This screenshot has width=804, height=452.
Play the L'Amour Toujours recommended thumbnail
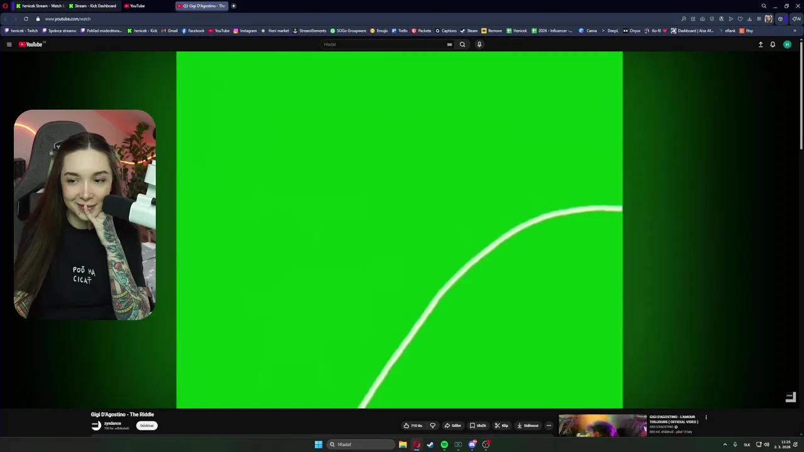click(x=602, y=425)
